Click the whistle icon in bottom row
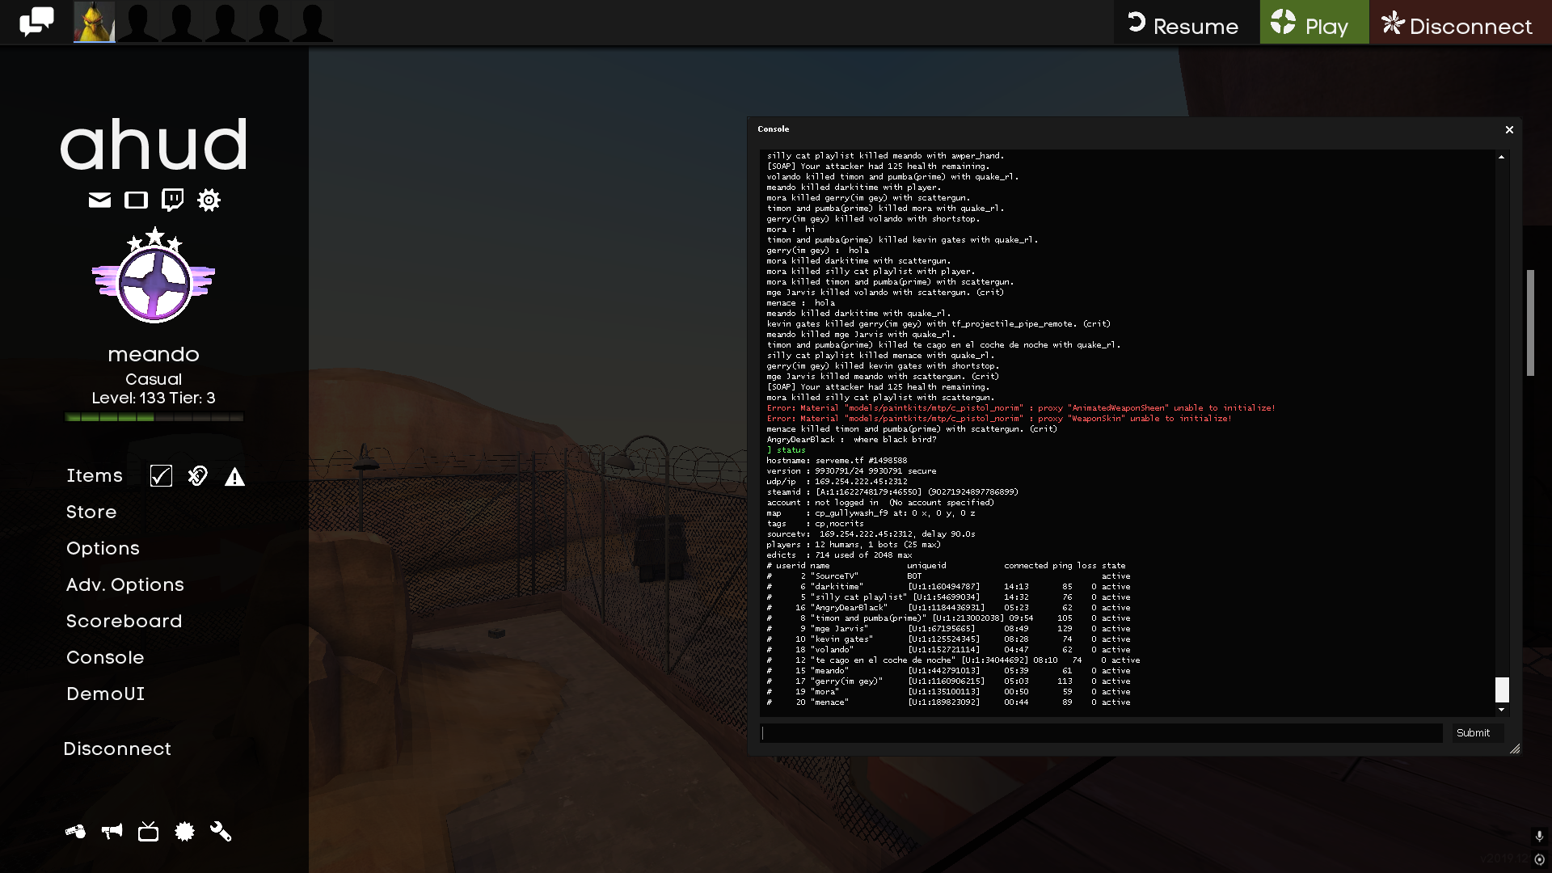Screen dimensions: 1552x873 click(x=75, y=831)
